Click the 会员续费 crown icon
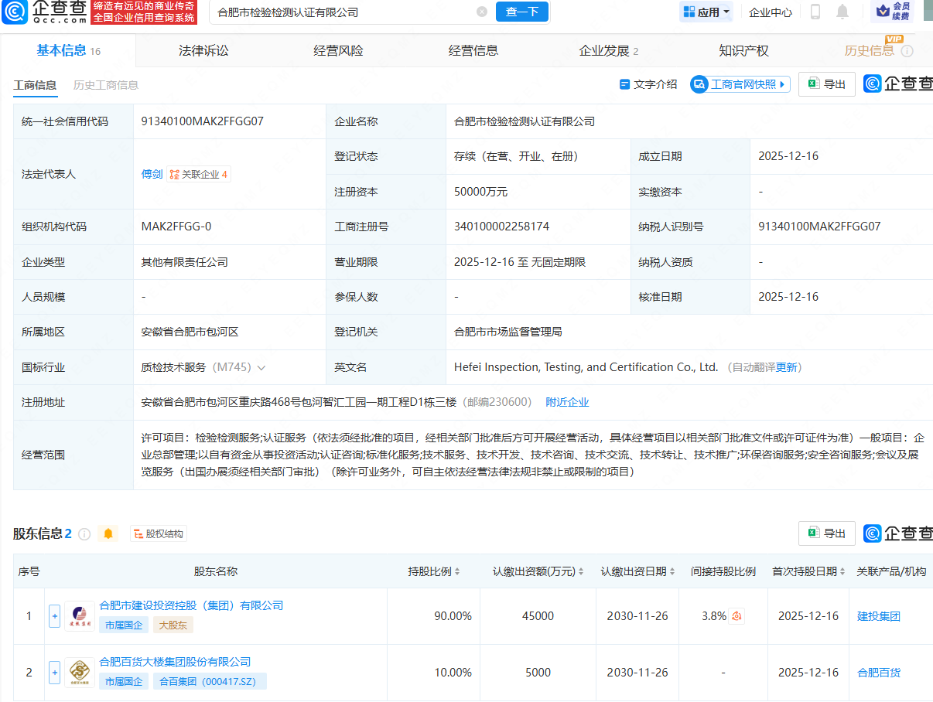933x702 pixels. (884, 12)
